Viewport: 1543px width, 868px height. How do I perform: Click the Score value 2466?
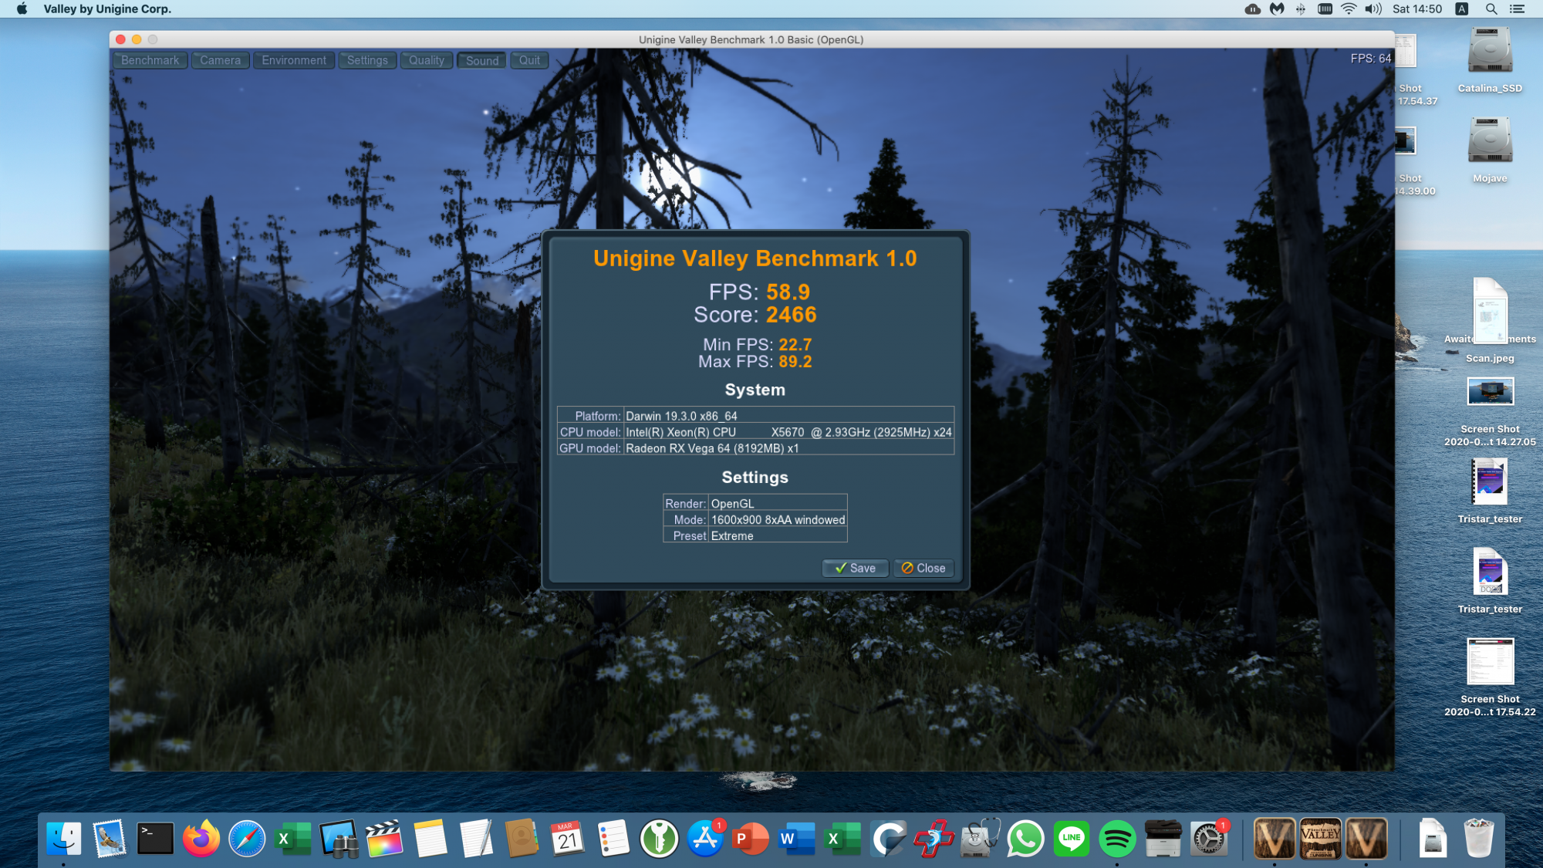(791, 315)
